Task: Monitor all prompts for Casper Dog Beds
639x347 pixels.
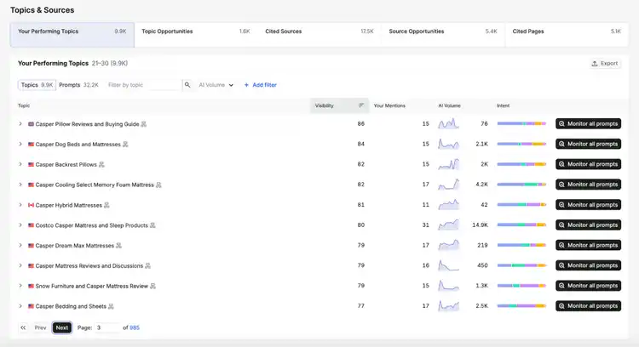Action: click(588, 144)
